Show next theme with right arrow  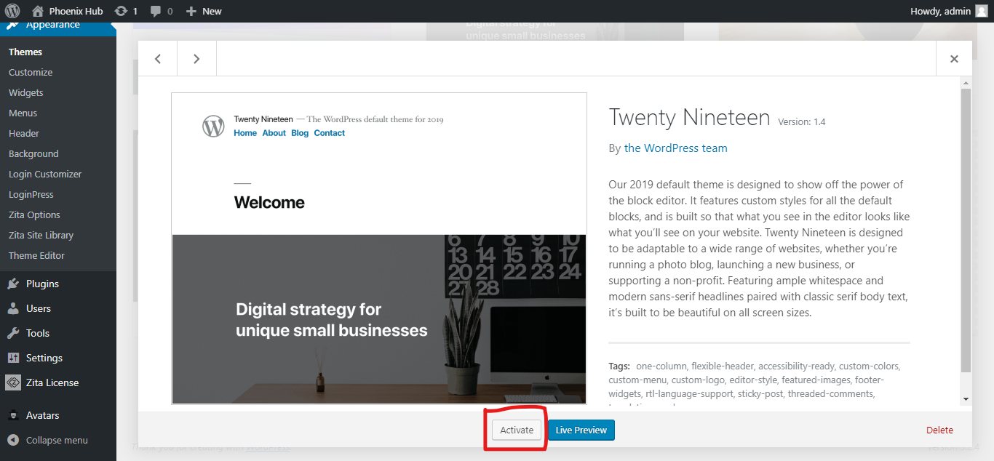(196, 59)
